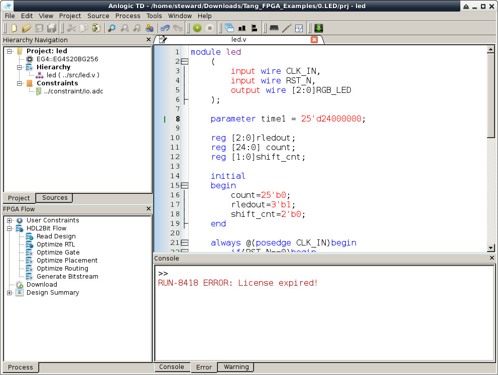Start the flow with green Run button
498x375 pixels.
pos(197,28)
